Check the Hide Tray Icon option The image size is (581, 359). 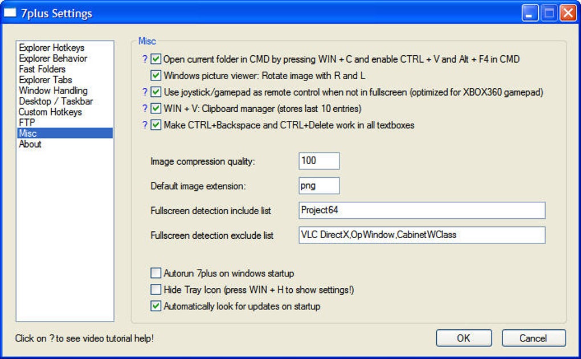click(x=156, y=289)
